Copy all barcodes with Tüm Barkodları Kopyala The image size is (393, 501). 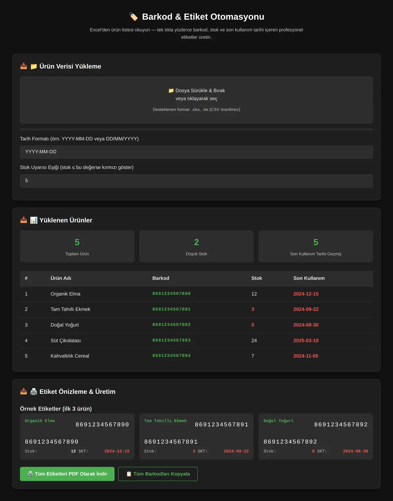point(158,474)
